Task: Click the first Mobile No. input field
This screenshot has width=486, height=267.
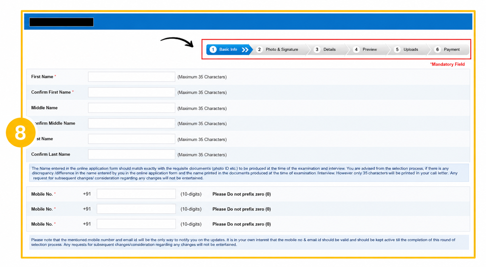Action: click(x=136, y=194)
